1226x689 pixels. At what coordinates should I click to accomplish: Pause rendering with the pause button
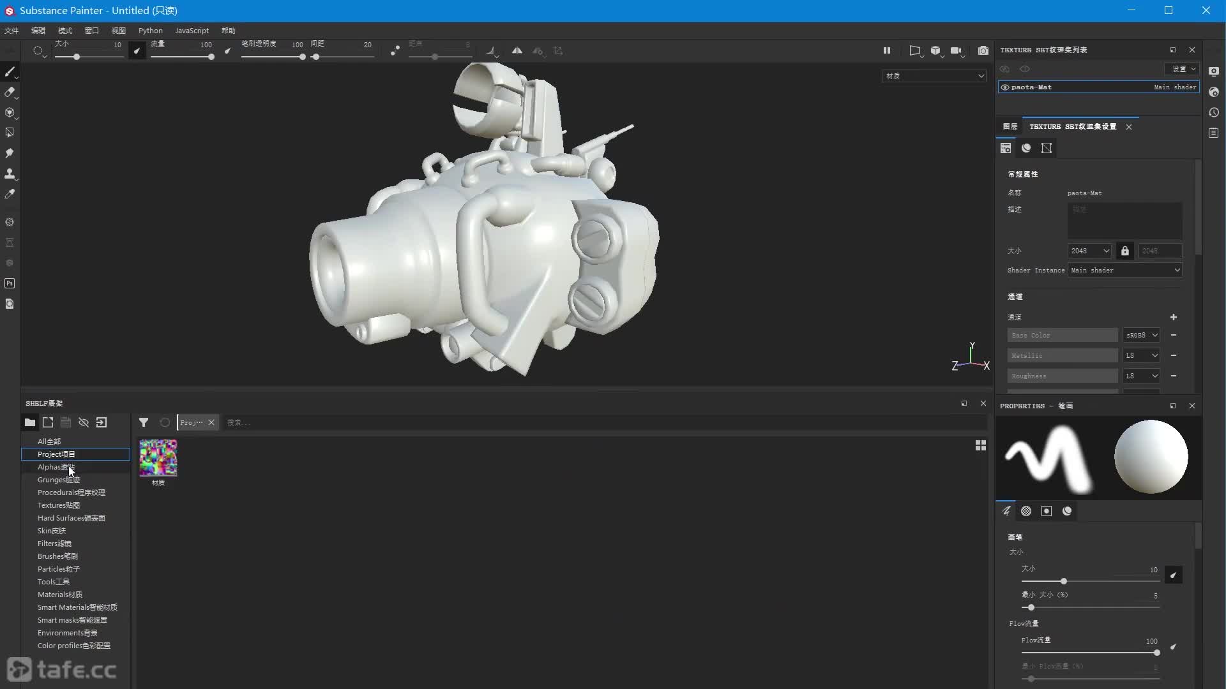pos(886,50)
